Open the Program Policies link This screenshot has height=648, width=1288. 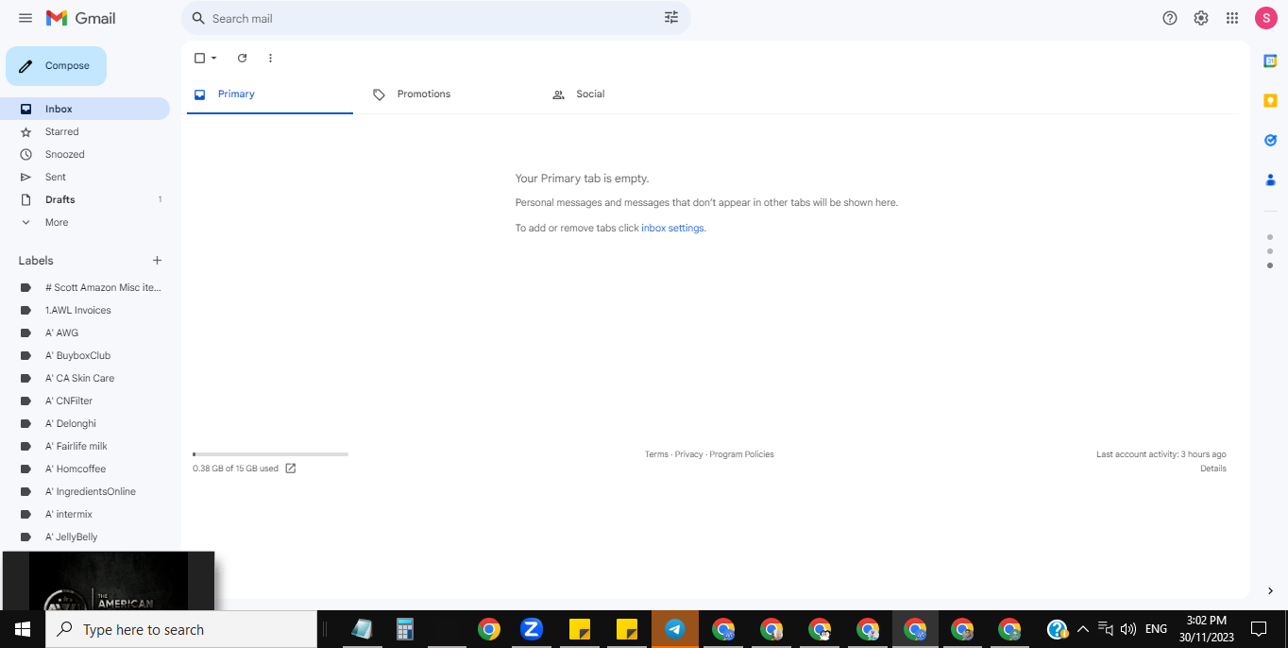point(741,454)
